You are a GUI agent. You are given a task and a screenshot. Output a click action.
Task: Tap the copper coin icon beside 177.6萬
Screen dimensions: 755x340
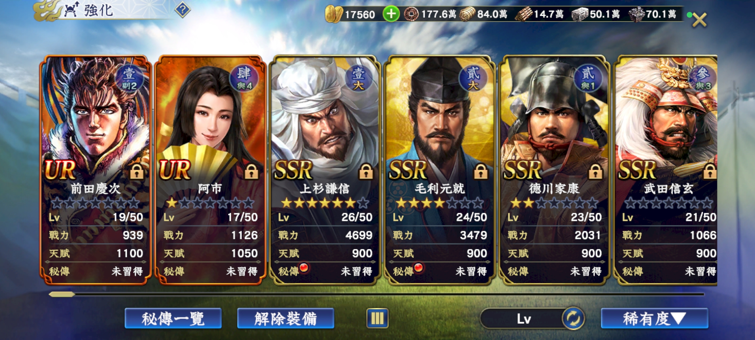point(411,14)
